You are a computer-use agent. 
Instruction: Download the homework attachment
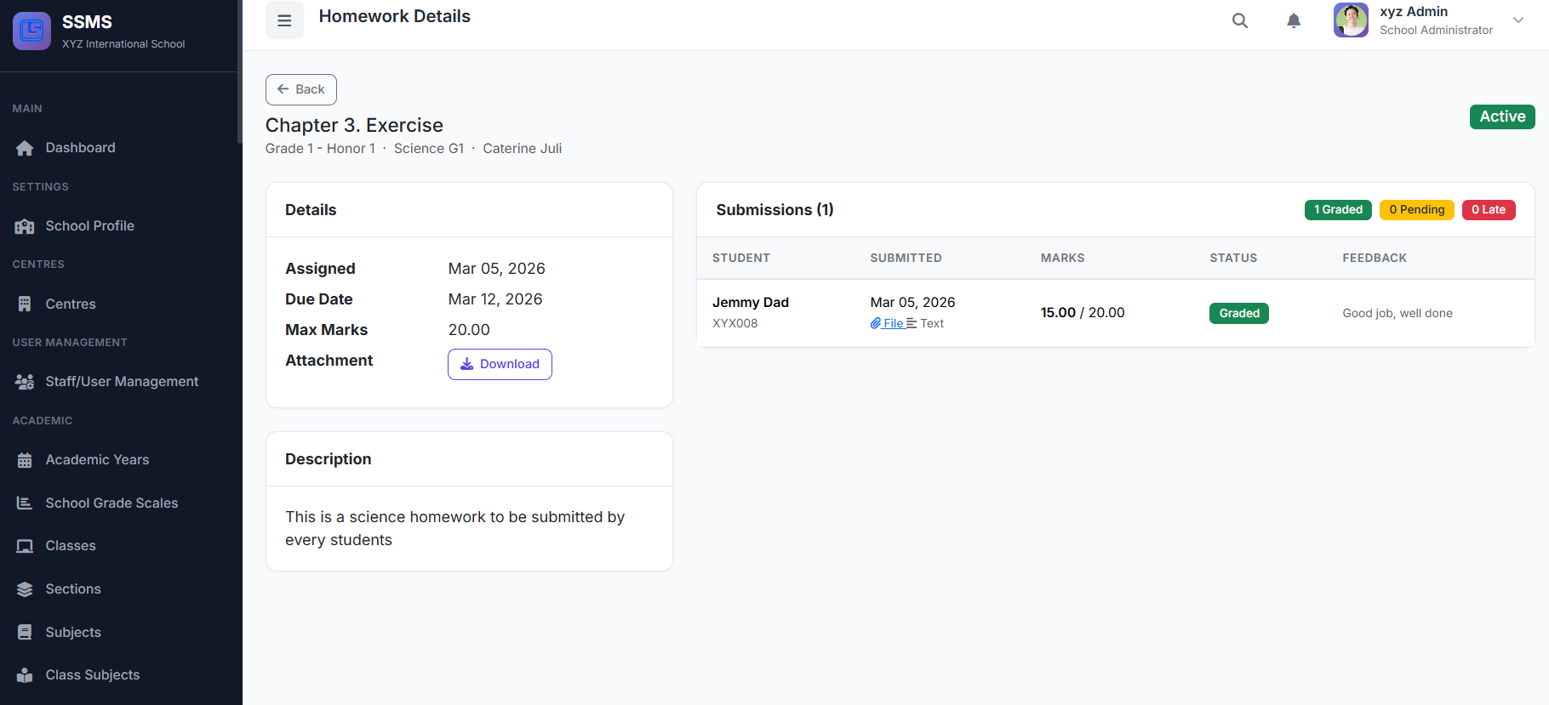pyautogui.click(x=500, y=364)
